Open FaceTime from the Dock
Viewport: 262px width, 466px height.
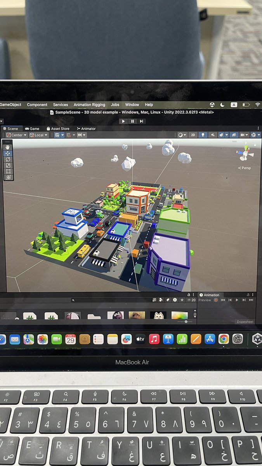tap(57, 339)
